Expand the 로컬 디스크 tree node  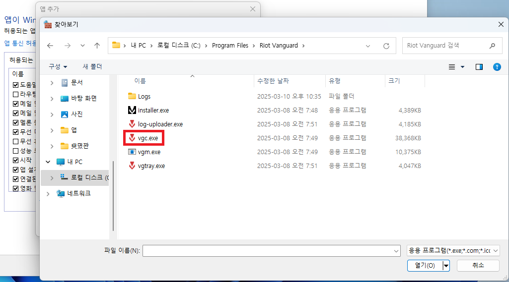(52, 177)
